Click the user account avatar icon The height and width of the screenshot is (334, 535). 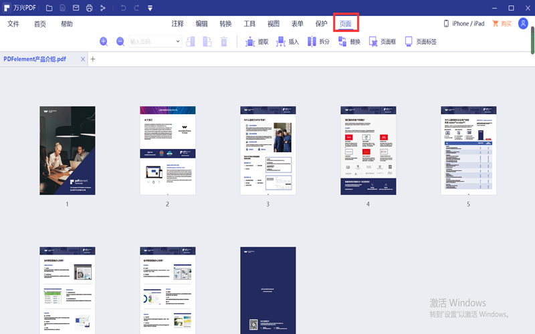point(523,23)
